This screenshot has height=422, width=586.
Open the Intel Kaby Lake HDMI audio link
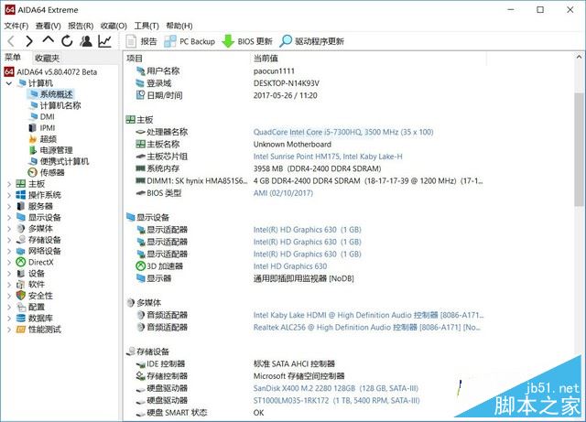pyautogui.click(x=368, y=315)
